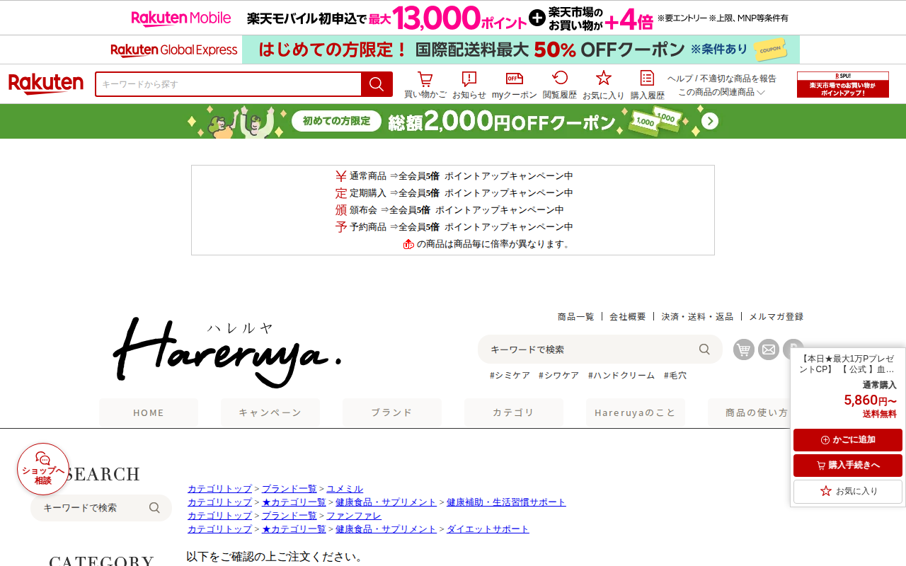Open the メルマガ登録 link

776,317
